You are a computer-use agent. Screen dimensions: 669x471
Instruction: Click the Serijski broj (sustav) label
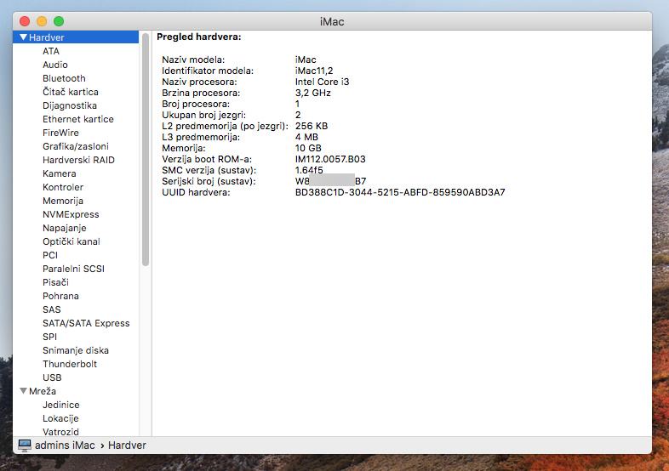pyautogui.click(x=209, y=182)
